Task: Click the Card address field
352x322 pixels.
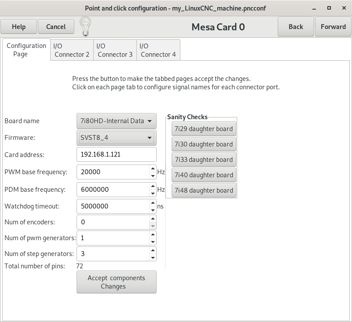Action: tap(117, 154)
